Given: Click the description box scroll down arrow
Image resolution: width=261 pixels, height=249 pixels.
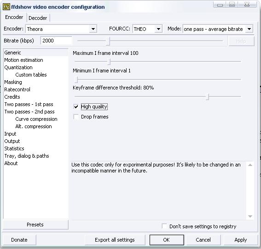Looking at the screenshot, I should tap(250, 216).
